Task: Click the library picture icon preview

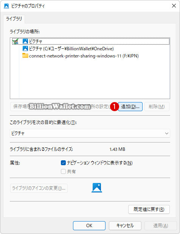Action: [x=97, y=188]
